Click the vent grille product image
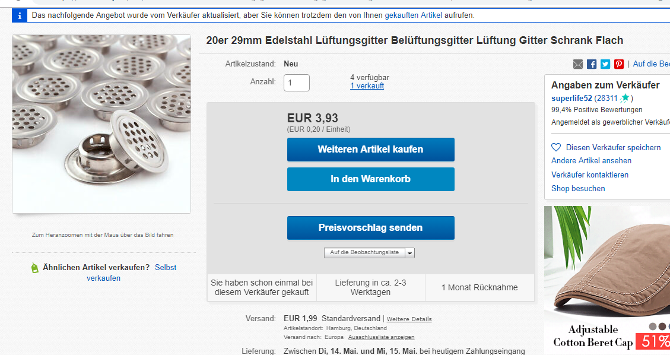 [101, 124]
